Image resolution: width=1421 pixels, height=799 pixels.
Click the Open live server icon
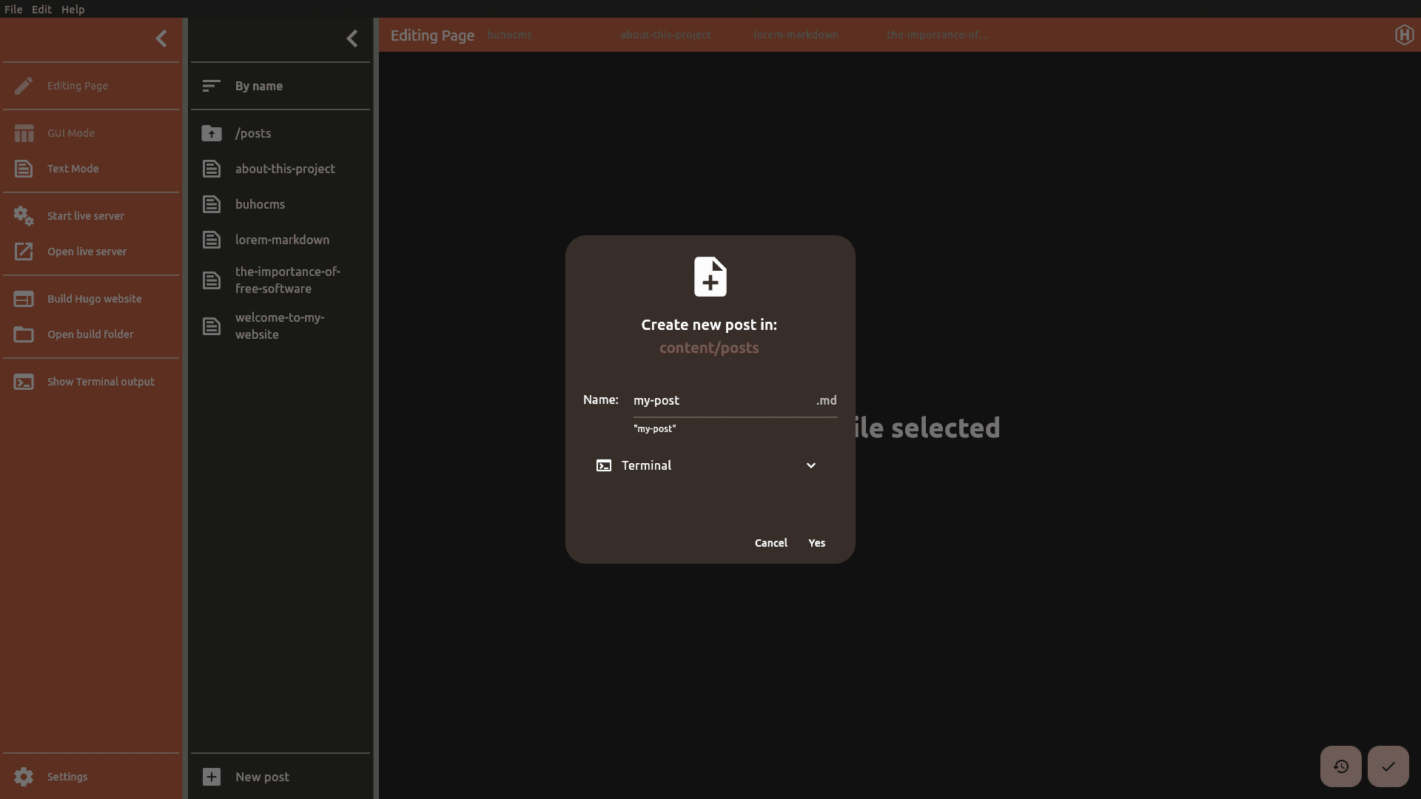24,252
